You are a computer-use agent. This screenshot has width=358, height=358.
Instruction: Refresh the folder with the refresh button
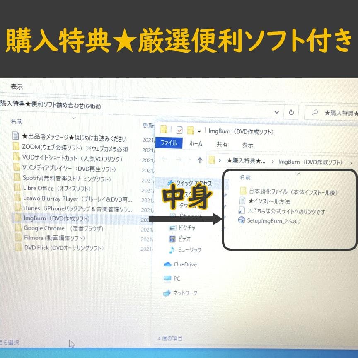coord(292,112)
